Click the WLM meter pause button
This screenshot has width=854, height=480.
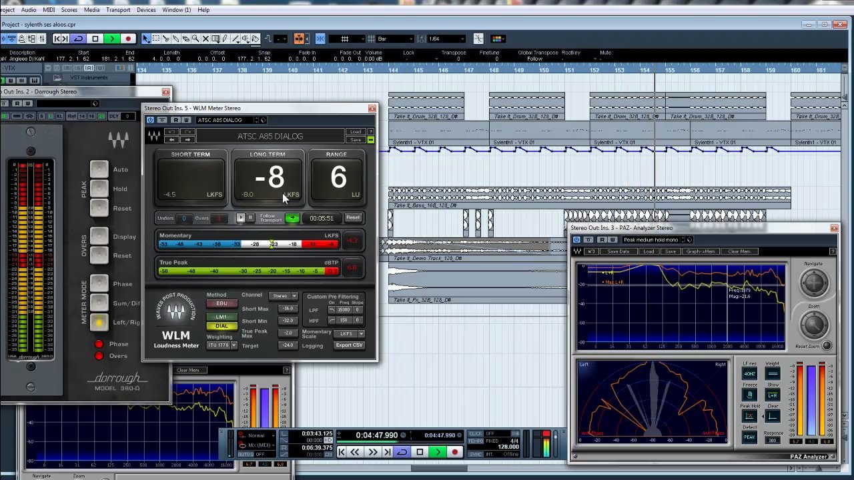pyautogui.click(x=251, y=218)
